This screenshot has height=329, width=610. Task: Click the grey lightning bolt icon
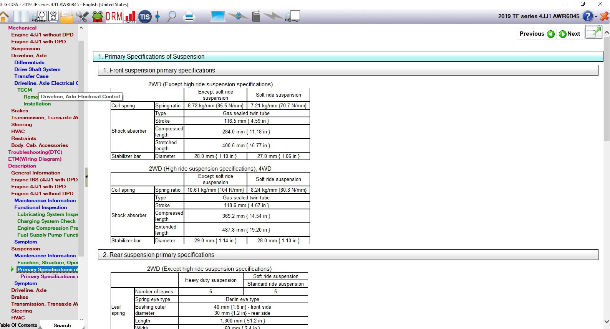[x=273, y=16]
